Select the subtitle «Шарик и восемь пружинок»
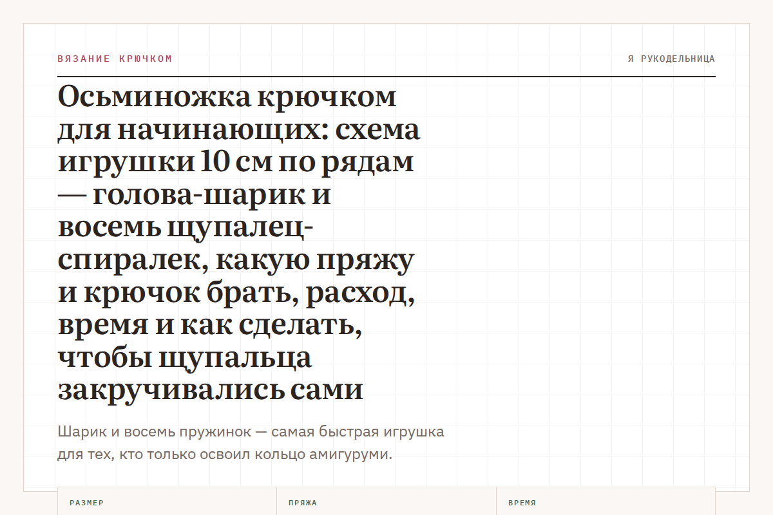773x515 pixels. (x=251, y=443)
